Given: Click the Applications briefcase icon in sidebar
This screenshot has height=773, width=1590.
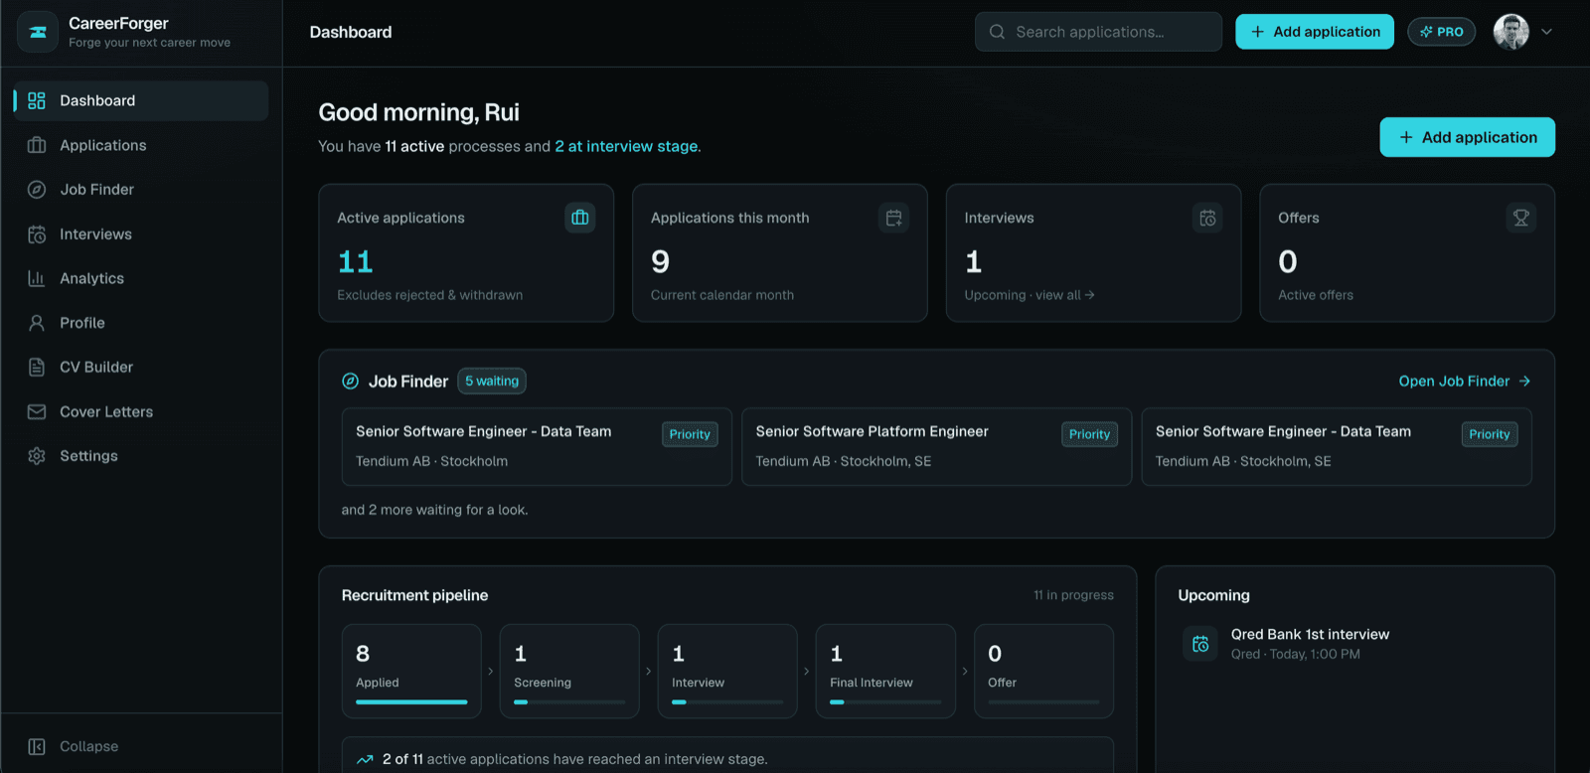Looking at the screenshot, I should tap(37, 145).
